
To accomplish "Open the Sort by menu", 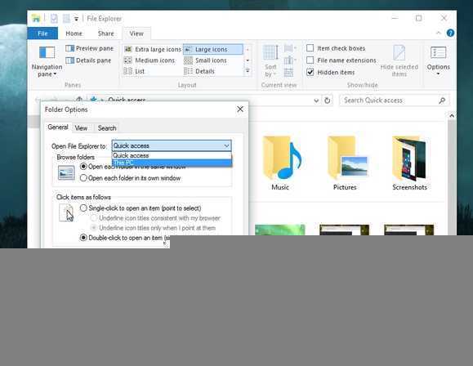I will (x=270, y=61).
